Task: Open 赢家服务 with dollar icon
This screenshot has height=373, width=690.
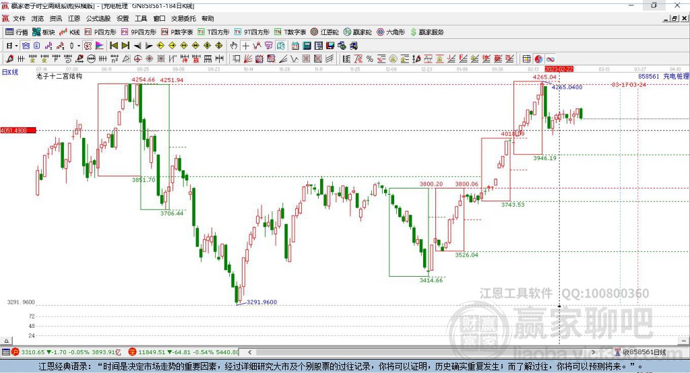Action: [427, 32]
